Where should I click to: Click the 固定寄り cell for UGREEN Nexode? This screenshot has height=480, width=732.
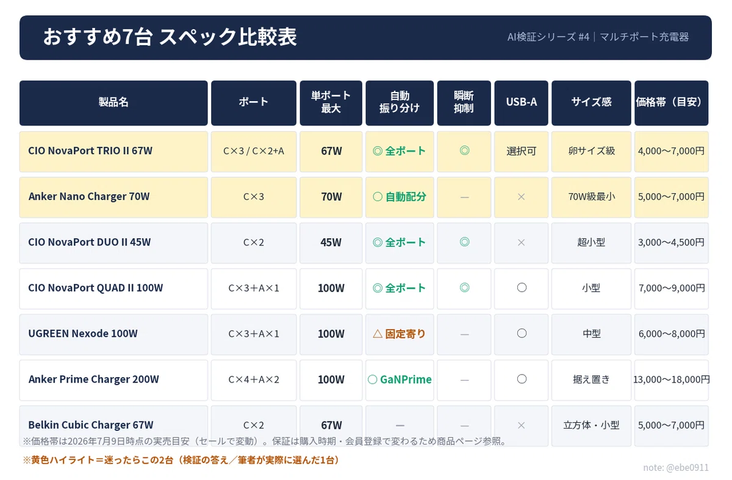coord(400,334)
